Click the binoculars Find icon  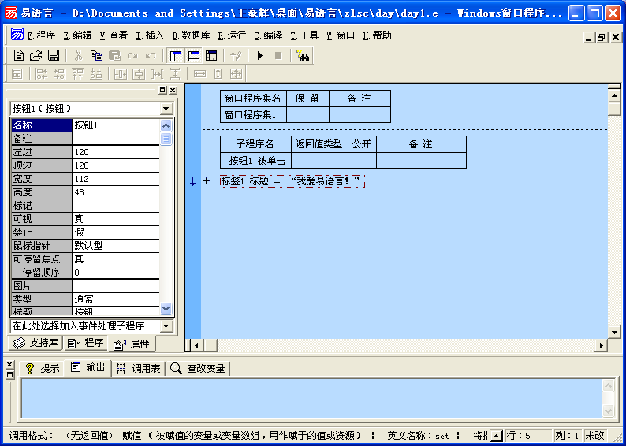point(303,55)
